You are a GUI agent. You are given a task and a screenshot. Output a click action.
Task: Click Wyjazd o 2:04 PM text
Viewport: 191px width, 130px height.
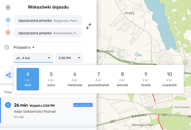tap(42, 105)
